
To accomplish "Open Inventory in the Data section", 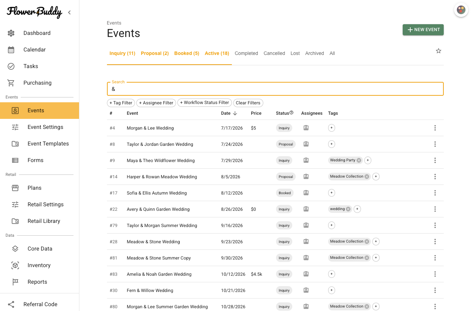I will point(39,265).
